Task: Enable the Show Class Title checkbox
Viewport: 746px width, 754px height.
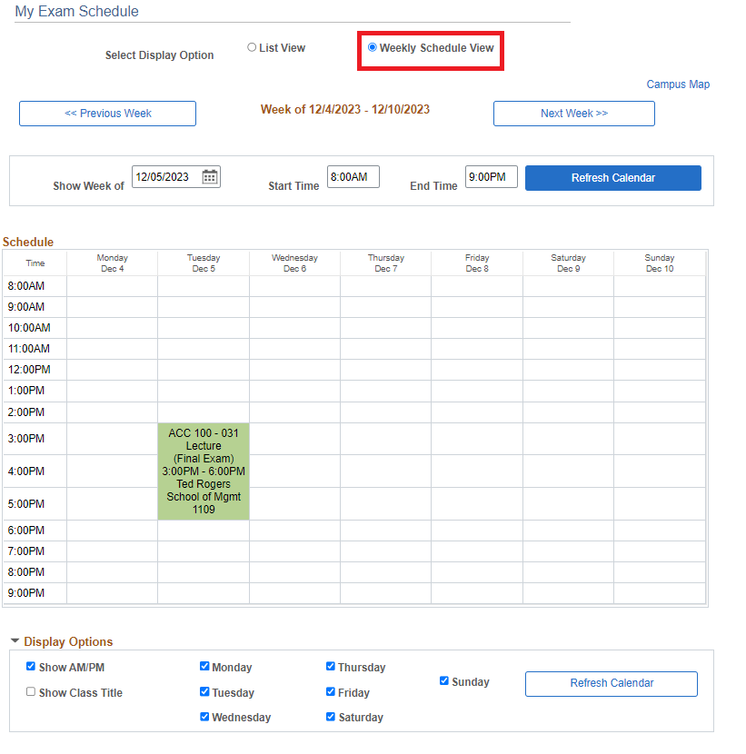Action: 31,692
